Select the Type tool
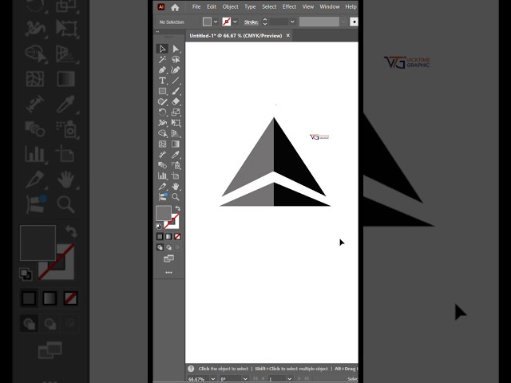The width and height of the screenshot is (511, 383). coord(162,81)
